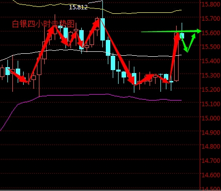Click the red chart title 白银四小时走势图

(43, 24)
